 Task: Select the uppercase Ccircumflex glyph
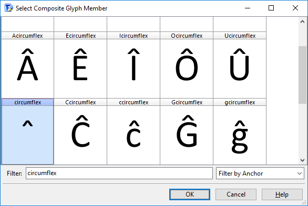point(80,132)
